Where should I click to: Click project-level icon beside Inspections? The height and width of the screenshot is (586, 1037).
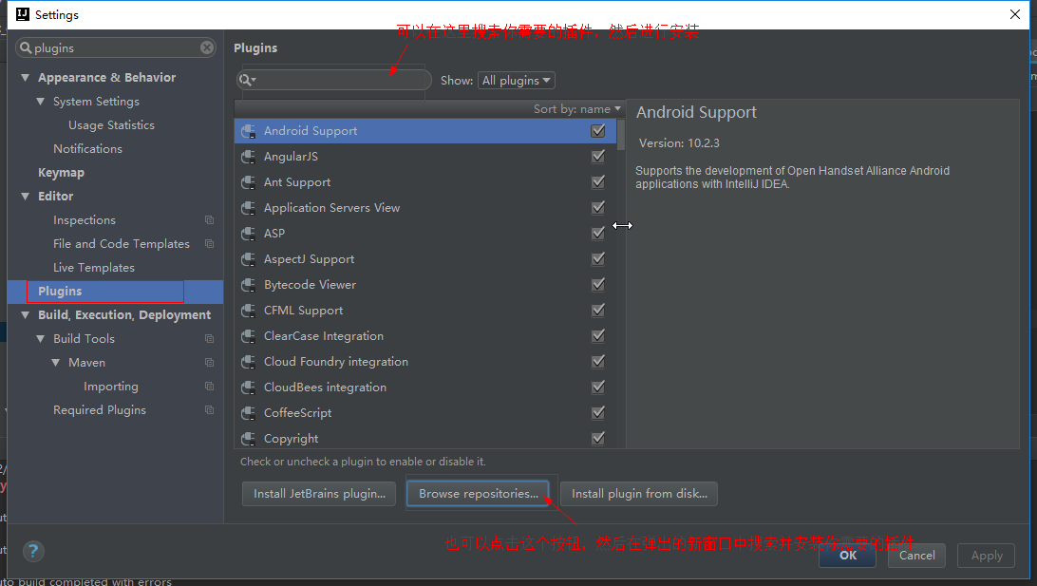[209, 220]
